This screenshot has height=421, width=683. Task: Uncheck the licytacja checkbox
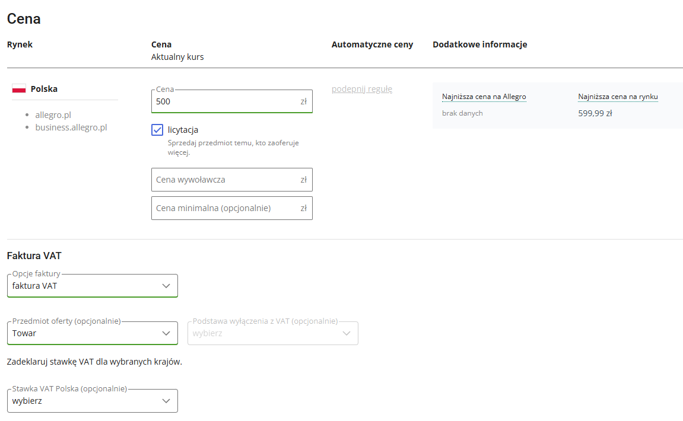pos(157,130)
